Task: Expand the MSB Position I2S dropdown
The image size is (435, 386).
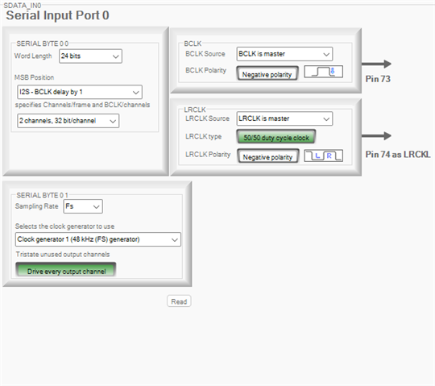Action: [x=80, y=92]
